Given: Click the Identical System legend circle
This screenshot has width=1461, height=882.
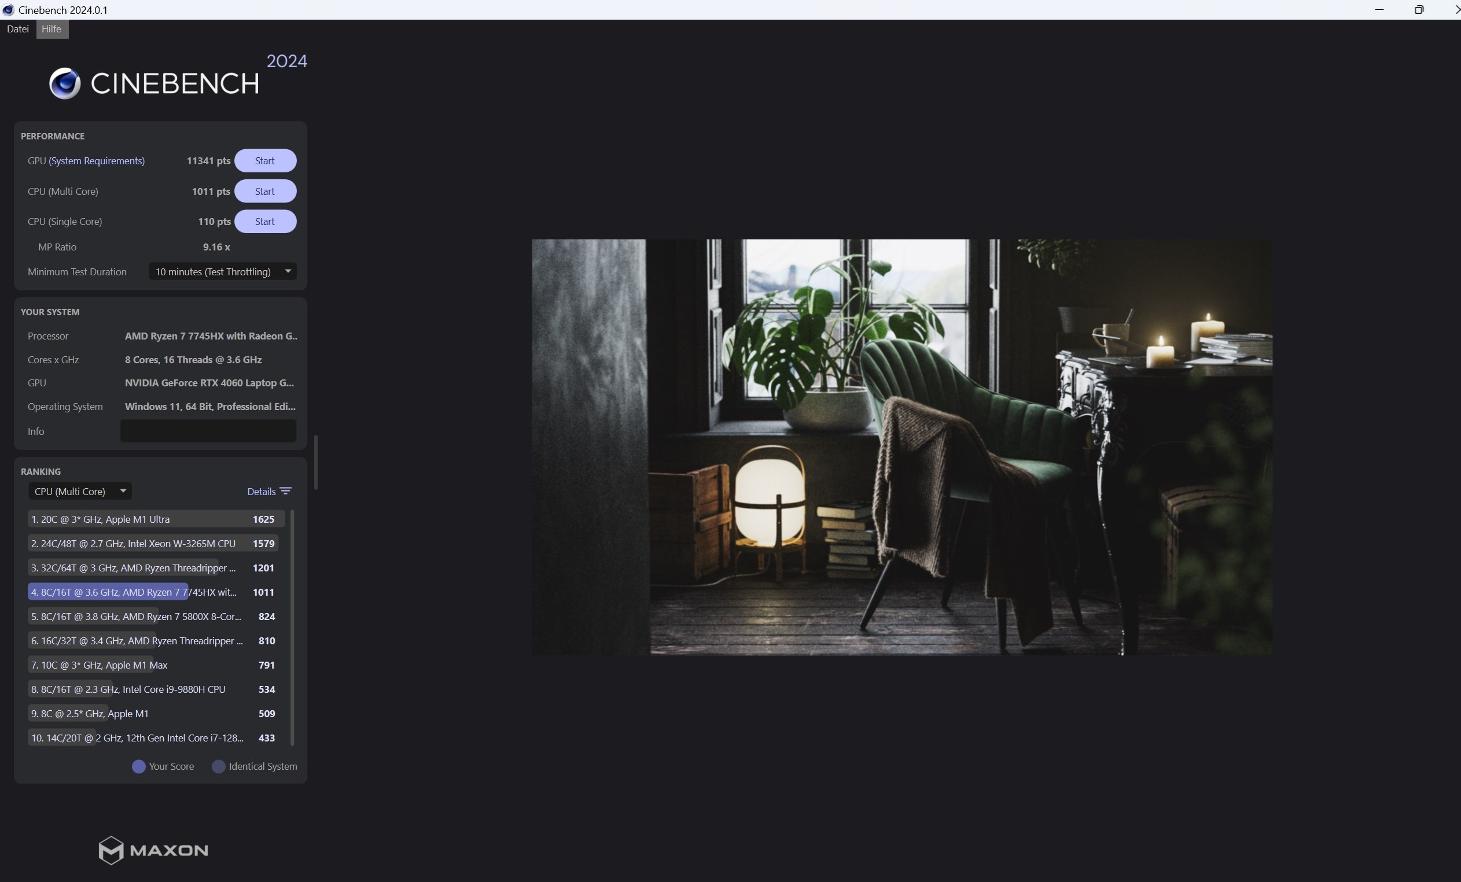Looking at the screenshot, I should 219,766.
